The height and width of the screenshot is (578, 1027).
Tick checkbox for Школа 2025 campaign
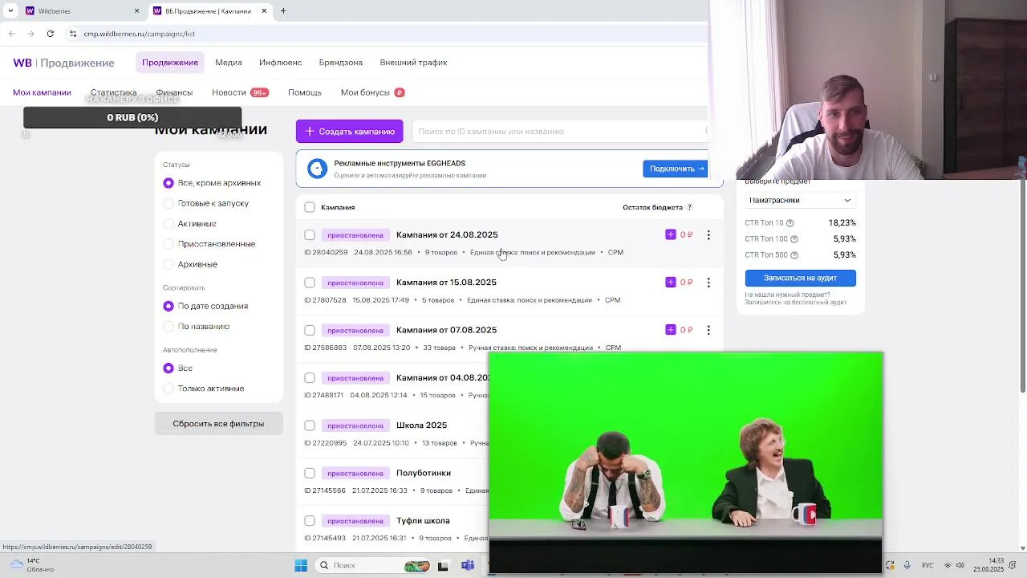310,425
